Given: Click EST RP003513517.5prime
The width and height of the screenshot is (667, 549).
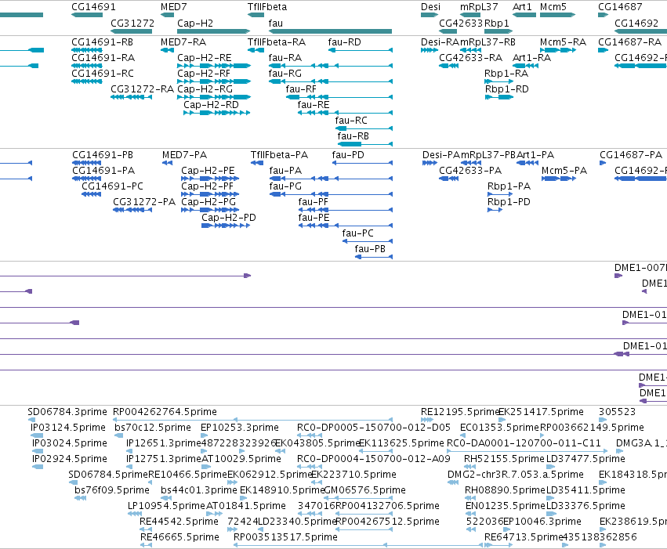Looking at the screenshot, I should [x=285, y=537].
